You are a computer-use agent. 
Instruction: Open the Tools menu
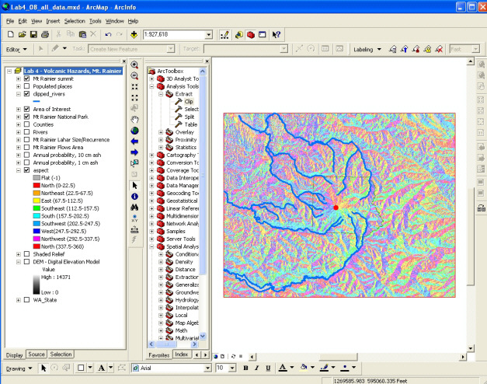point(96,21)
